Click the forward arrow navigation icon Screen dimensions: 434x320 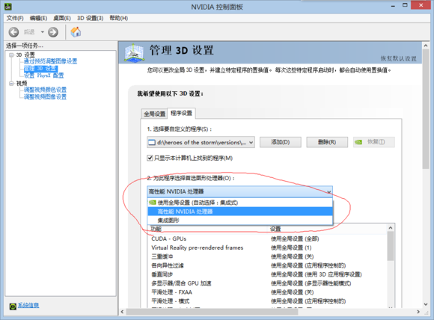click(x=53, y=32)
